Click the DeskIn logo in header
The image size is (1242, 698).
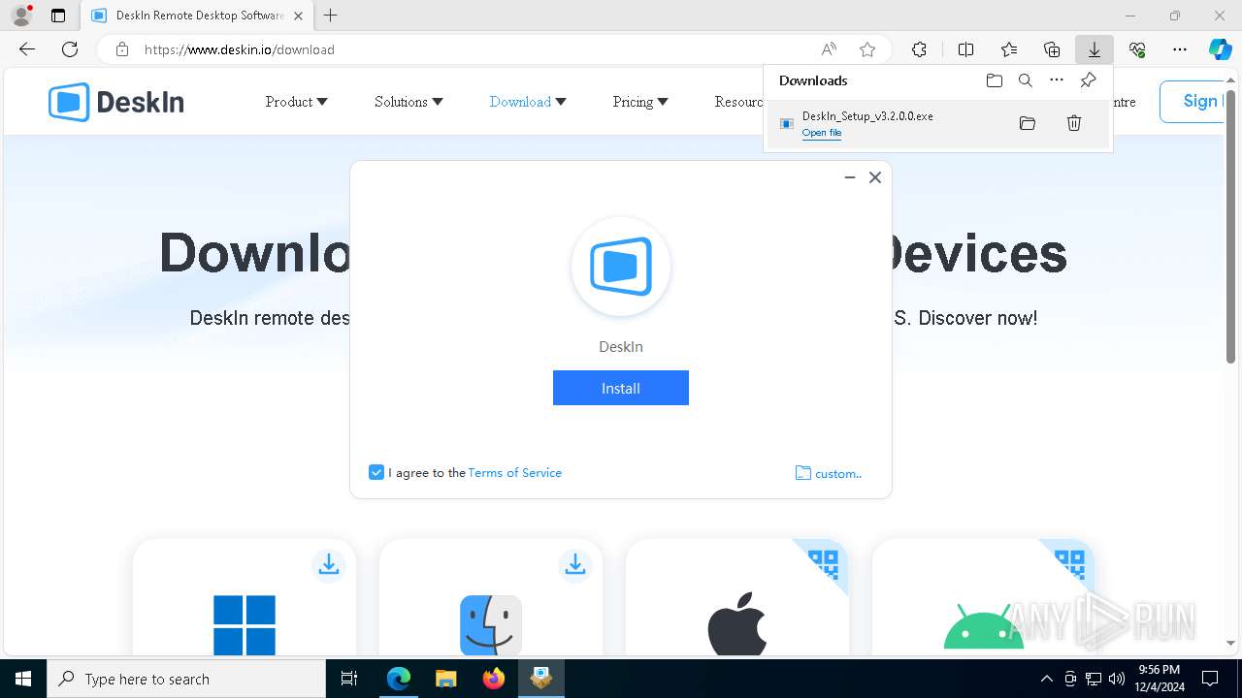[115, 102]
